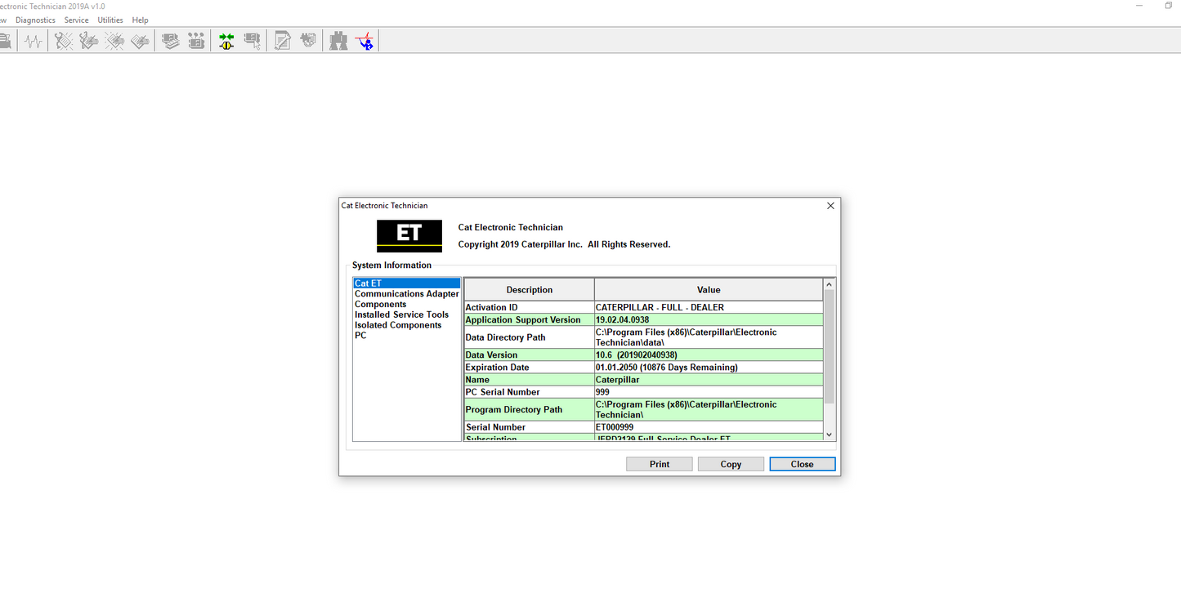This screenshot has height=602, width=1181.
Task: Select the PC entry in the list
Action: point(360,336)
